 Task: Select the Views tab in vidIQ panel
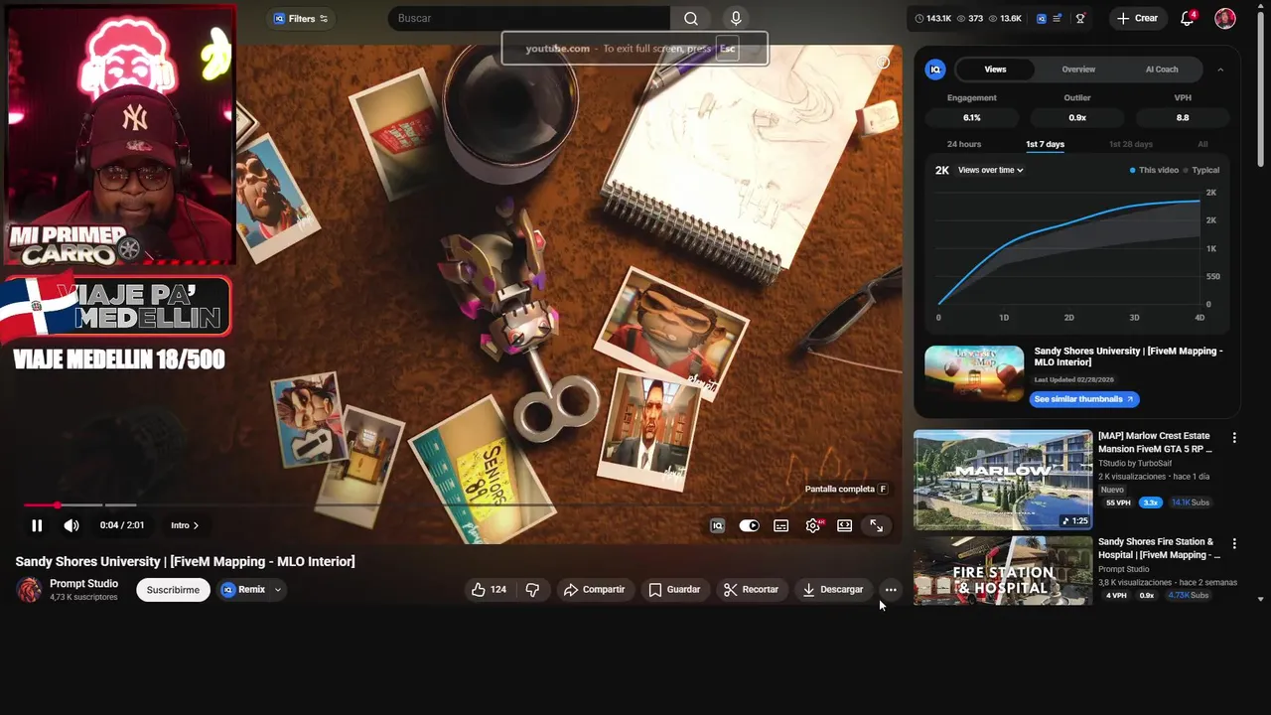pos(995,70)
